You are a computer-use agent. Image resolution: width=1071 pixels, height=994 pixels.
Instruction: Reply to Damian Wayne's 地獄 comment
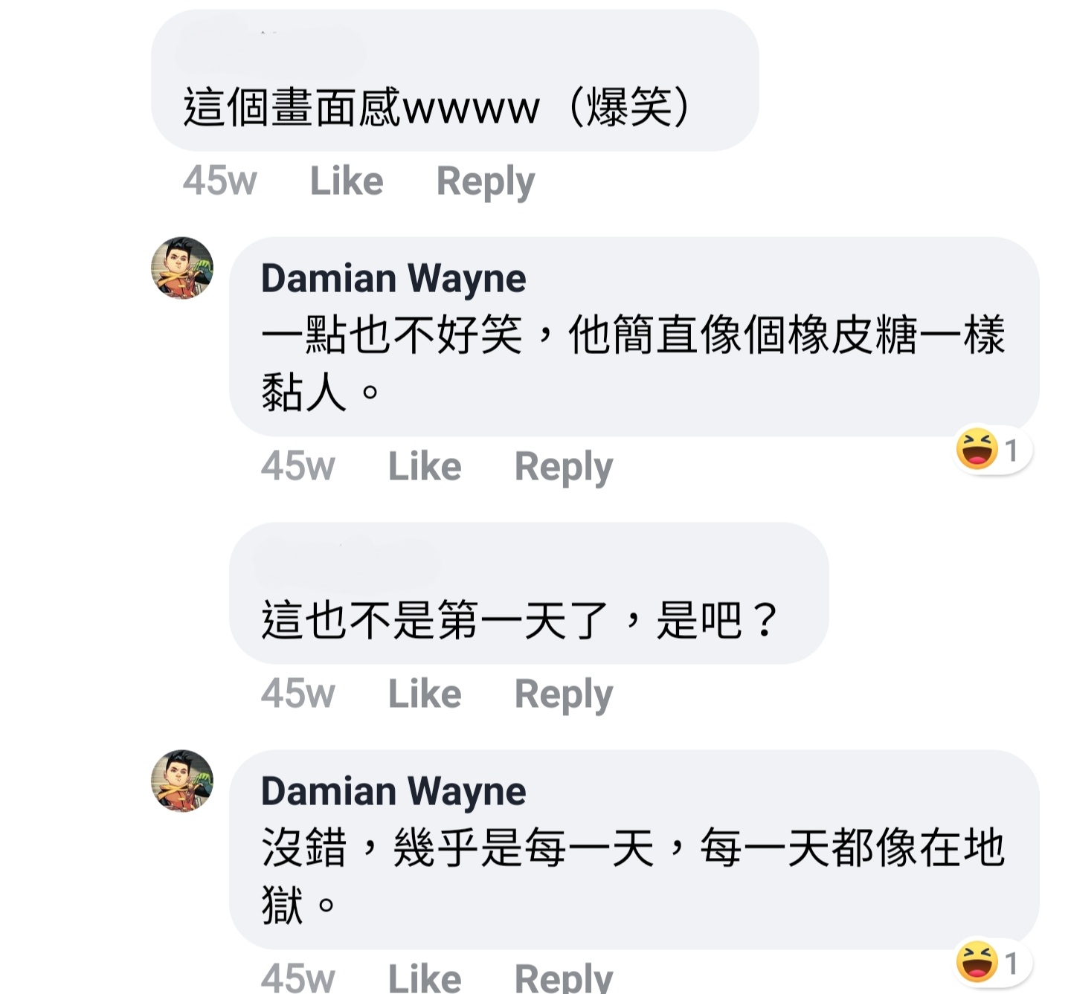pyautogui.click(x=564, y=976)
